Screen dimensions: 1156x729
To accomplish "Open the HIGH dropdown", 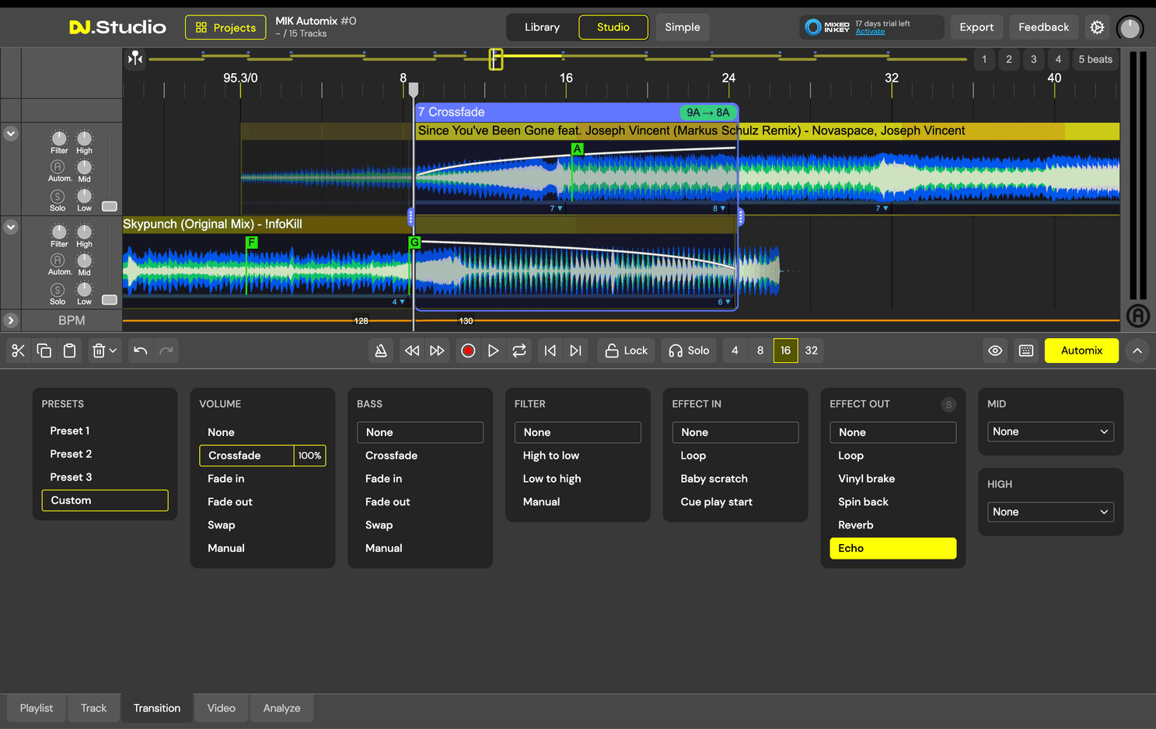I will 1050,512.
